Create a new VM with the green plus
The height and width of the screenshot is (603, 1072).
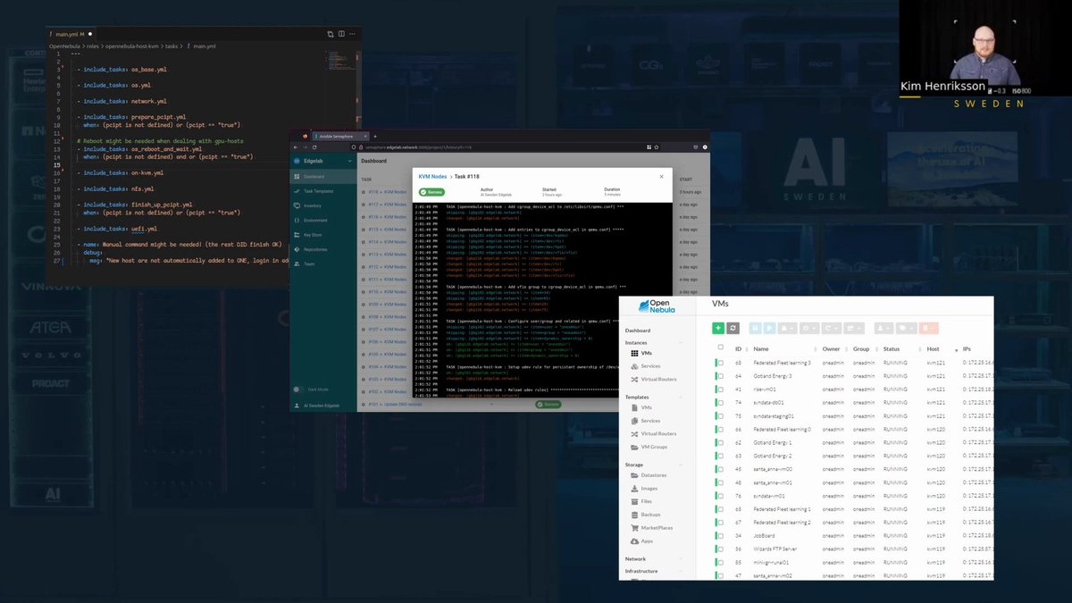[718, 328]
